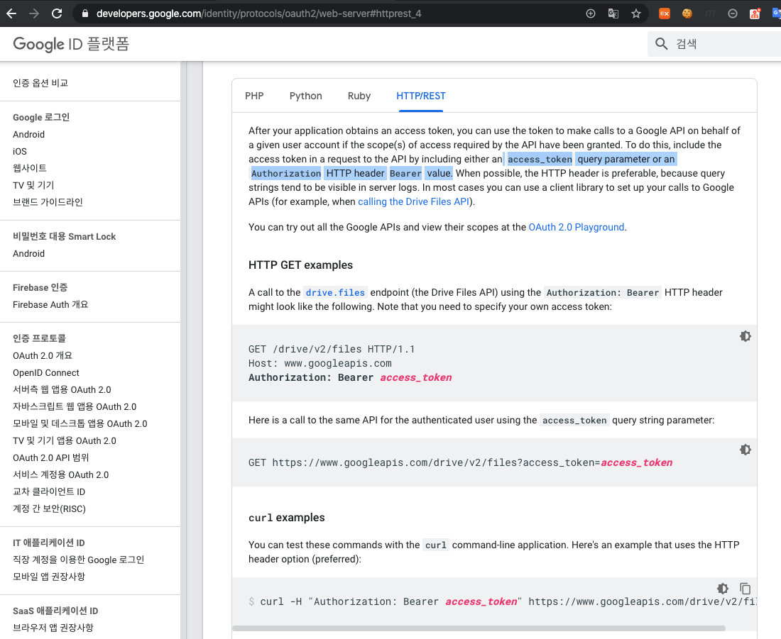781x639 pixels.
Task: Open 자바스크립트 웹 앱용 OAuth 2.0
Action: (x=75, y=406)
